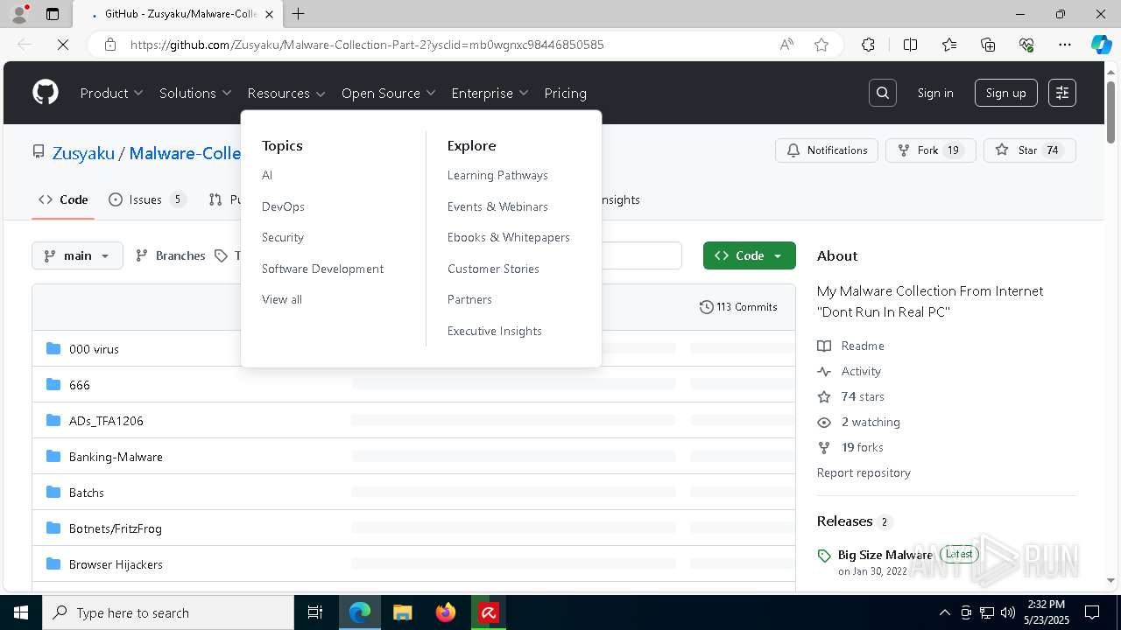Screen dimensions: 1121x630
Task: Select Security under Topics
Action: [x=282, y=237]
